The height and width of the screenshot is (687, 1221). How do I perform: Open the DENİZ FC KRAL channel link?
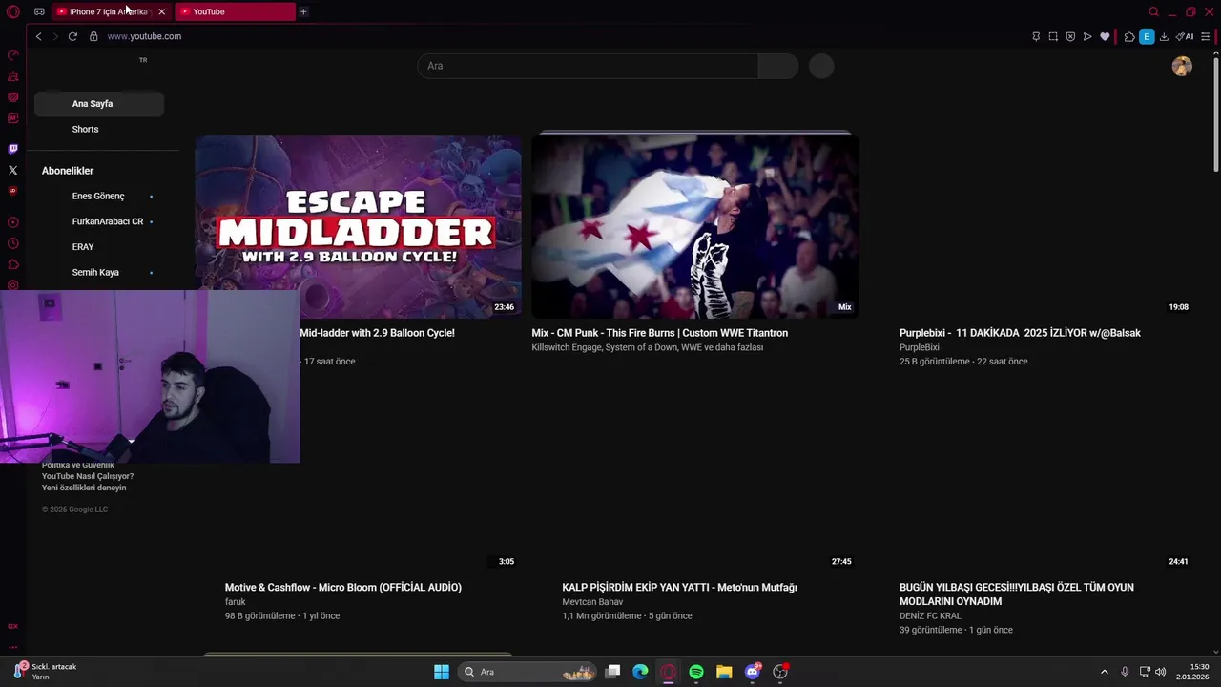pos(930,616)
